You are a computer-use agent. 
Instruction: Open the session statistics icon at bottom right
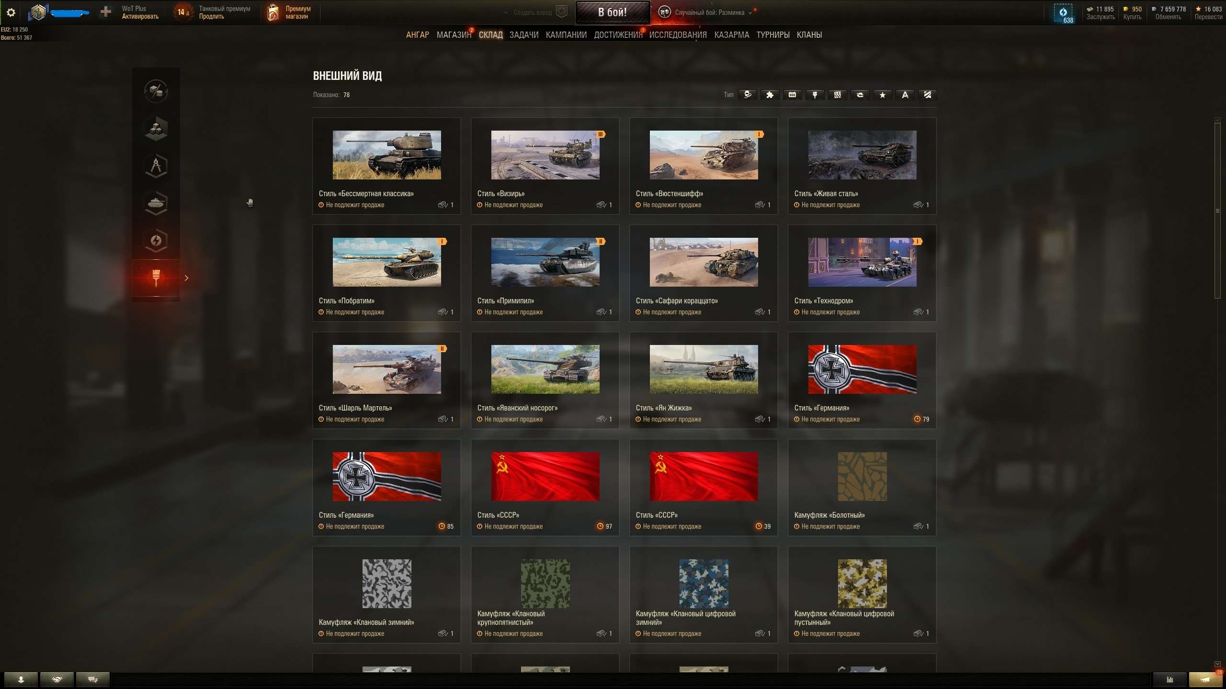[x=1169, y=679]
